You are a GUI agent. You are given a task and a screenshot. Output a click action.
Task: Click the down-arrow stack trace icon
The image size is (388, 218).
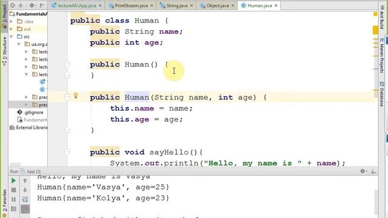click(x=25, y=190)
